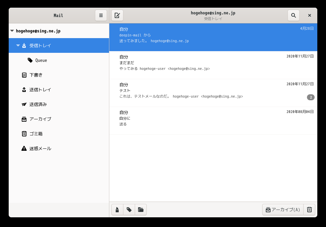The width and height of the screenshot is (326, 227).
Task: Select the 下書き folder label
Action: 36,75
